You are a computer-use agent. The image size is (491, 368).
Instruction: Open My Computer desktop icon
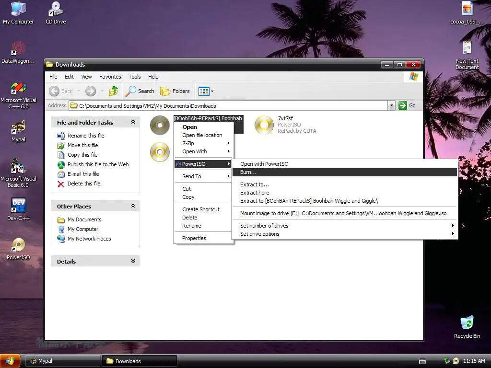coord(18,13)
